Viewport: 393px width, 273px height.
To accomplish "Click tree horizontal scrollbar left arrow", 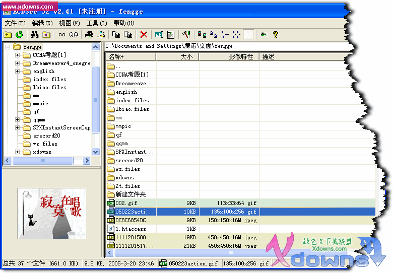I will coord(8,161).
